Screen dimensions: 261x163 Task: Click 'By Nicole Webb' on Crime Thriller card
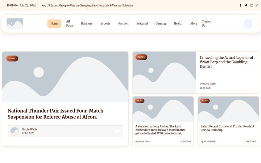[x=208, y=142]
